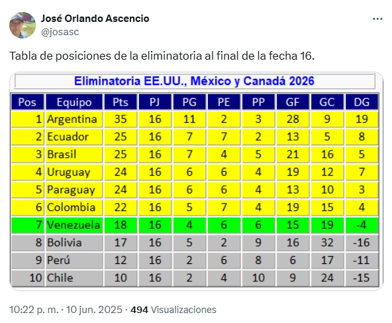392x323 pixels.
Task: Click the Bolivia team name cell
Action: click(x=74, y=243)
